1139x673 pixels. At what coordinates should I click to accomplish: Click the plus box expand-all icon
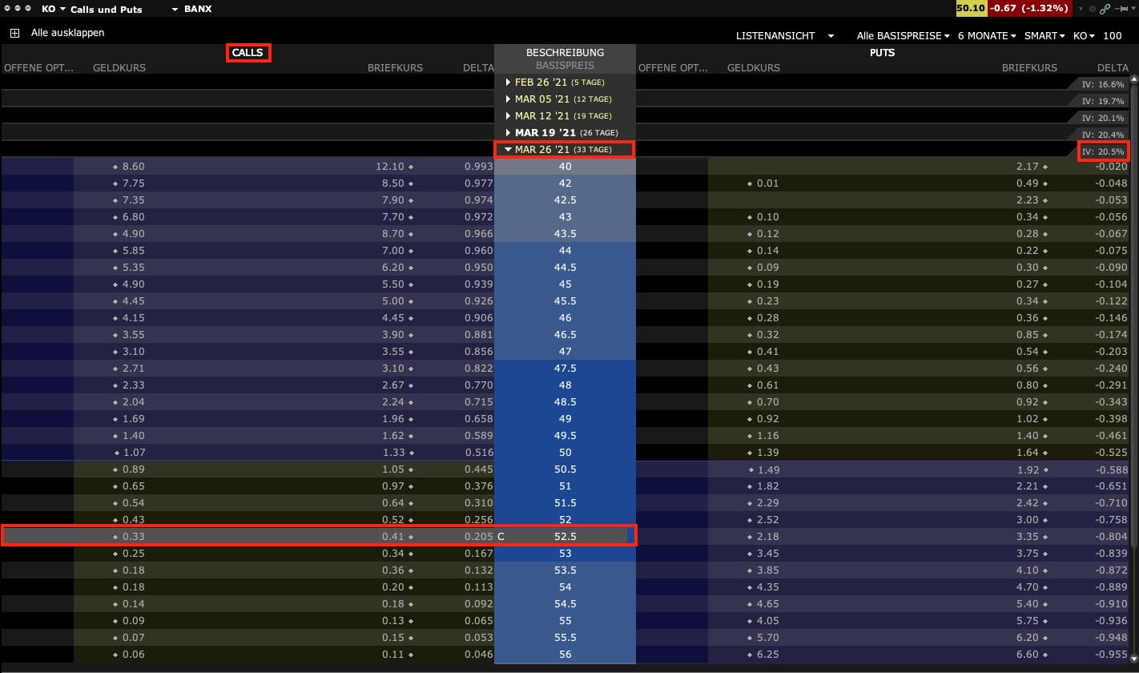[14, 33]
